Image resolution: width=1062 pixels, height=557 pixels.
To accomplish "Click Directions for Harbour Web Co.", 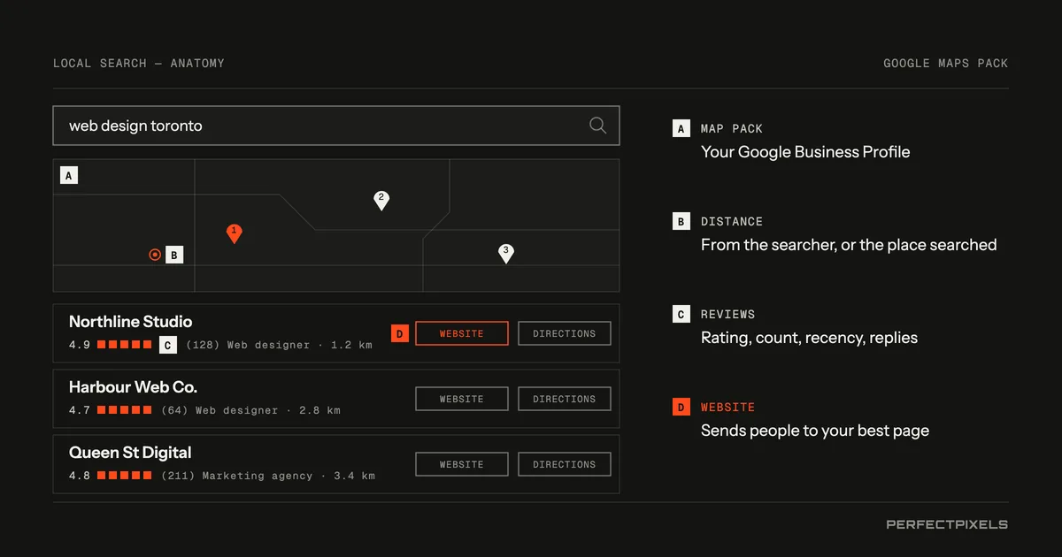I will pyautogui.click(x=565, y=399).
